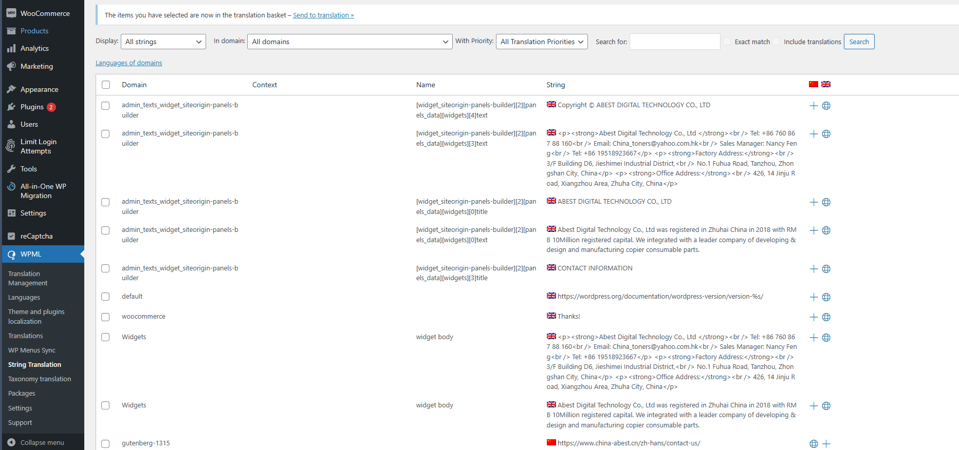The image size is (959, 450).
Task: Open WooCommerce menu via its icon
Action: click(11, 13)
